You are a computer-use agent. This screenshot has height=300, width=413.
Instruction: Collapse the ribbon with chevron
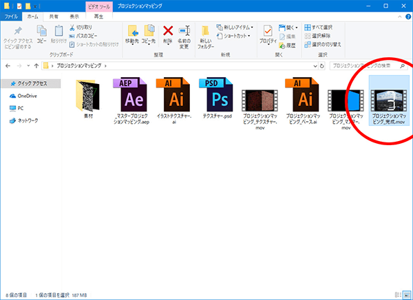[399, 17]
